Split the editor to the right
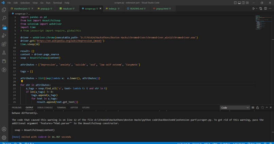 click(266, 9)
